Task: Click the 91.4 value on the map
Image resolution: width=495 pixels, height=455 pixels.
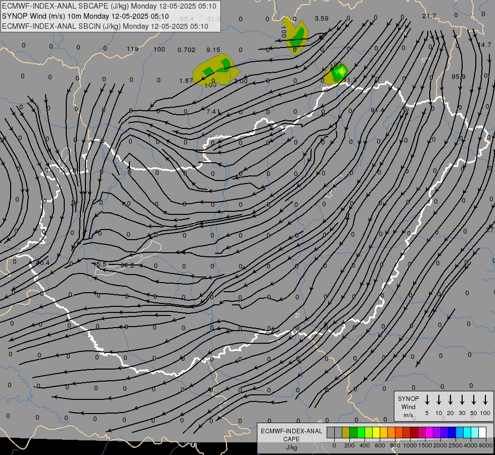Action: pos(377,110)
